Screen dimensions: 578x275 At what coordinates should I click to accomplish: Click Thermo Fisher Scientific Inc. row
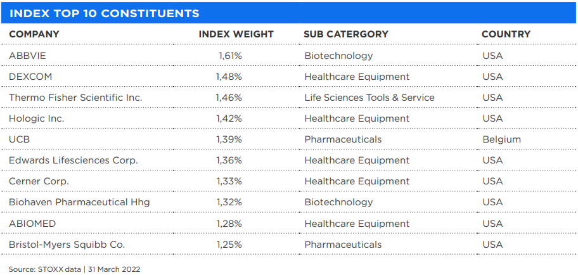pos(75,98)
